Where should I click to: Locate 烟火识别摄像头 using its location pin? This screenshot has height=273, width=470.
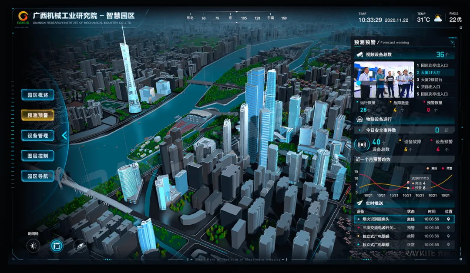(448, 219)
